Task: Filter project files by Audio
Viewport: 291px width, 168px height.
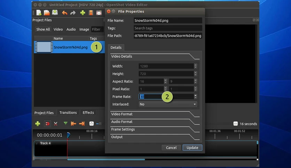Action: click(71, 29)
